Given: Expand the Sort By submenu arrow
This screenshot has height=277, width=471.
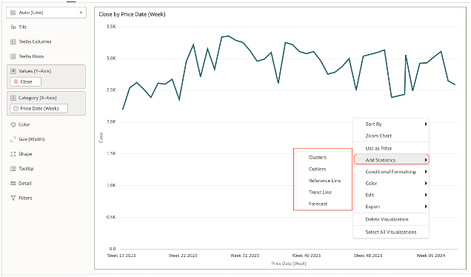Looking at the screenshot, I should coord(426,124).
